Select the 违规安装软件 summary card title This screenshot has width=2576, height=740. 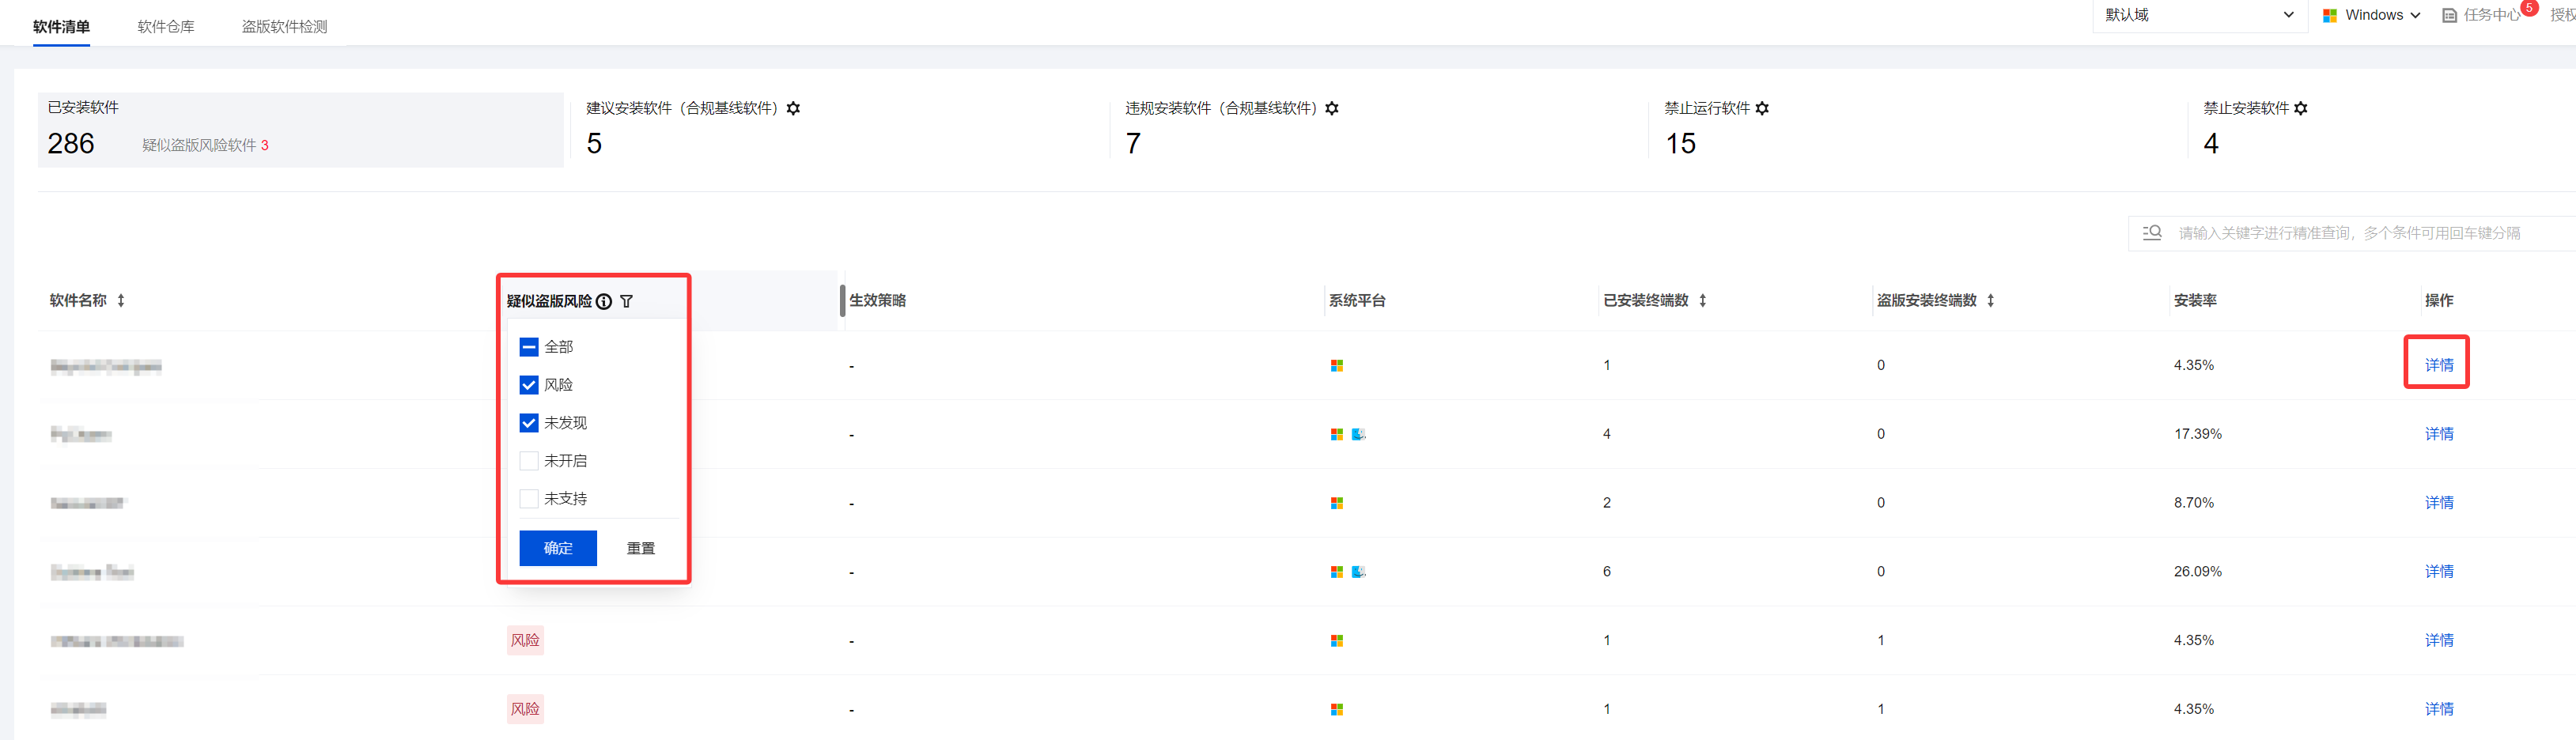coord(1221,108)
